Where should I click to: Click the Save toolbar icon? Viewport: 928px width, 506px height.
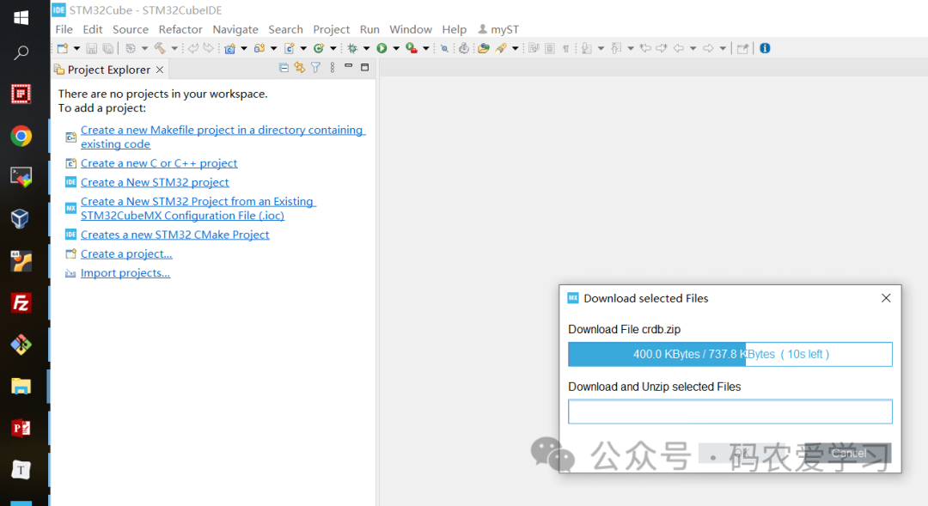click(92, 48)
